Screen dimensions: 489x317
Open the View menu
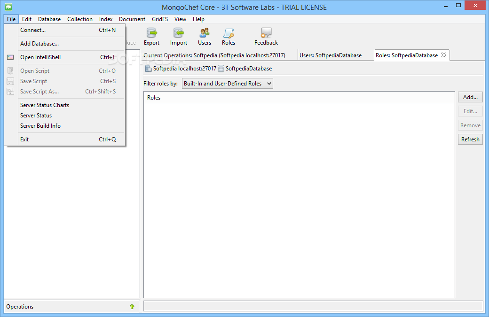[180, 19]
